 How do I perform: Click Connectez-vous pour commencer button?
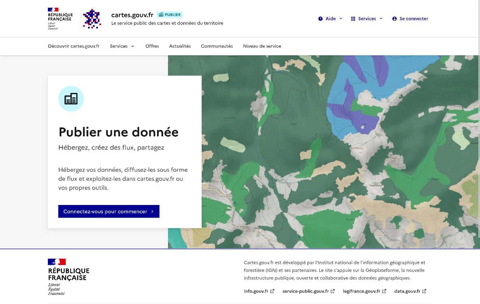tap(109, 211)
